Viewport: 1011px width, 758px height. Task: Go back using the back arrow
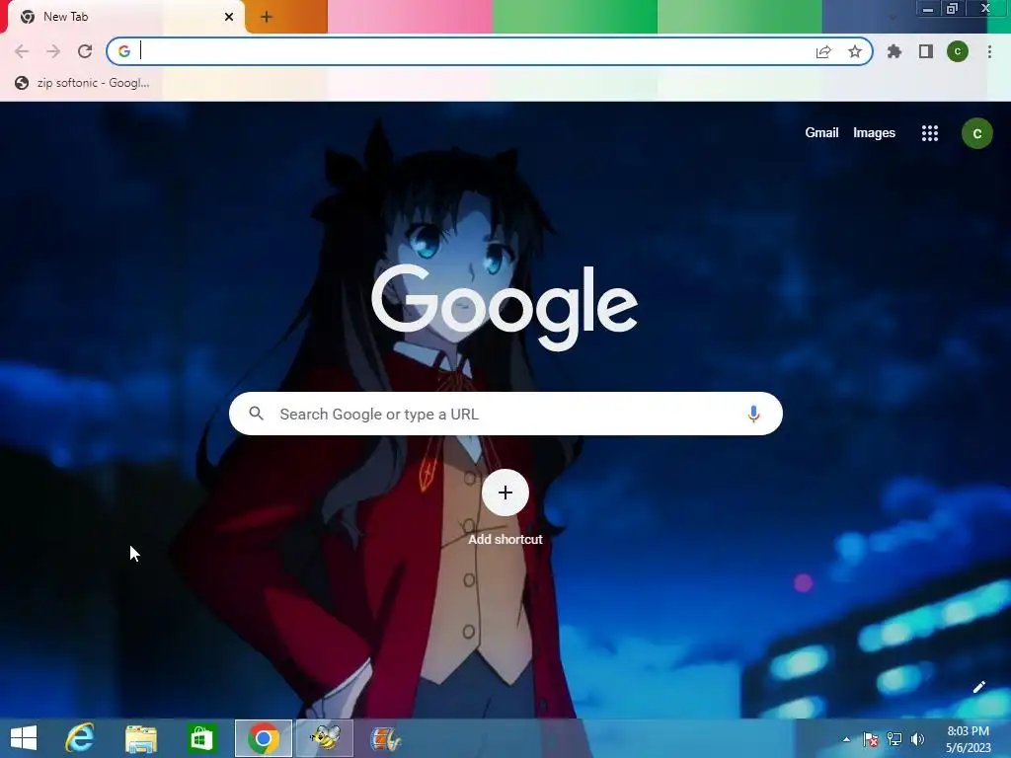pyautogui.click(x=22, y=51)
